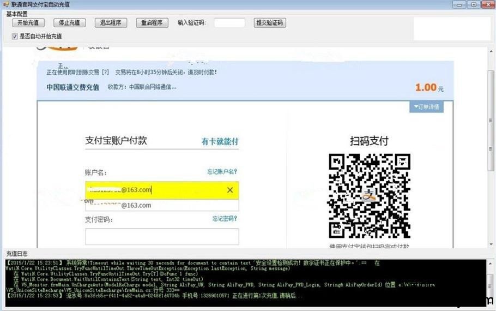Click the 提交验证码 button

click(270, 23)
